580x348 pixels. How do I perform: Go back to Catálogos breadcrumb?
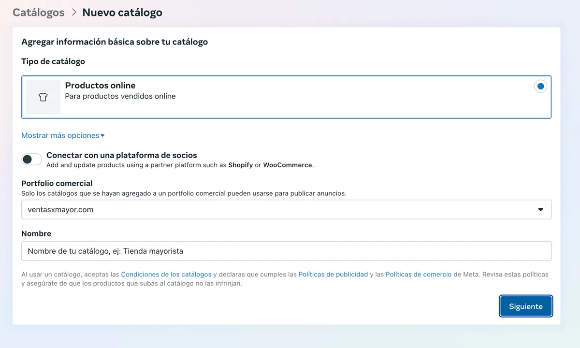pyautogui.click(x=38, y=13)
